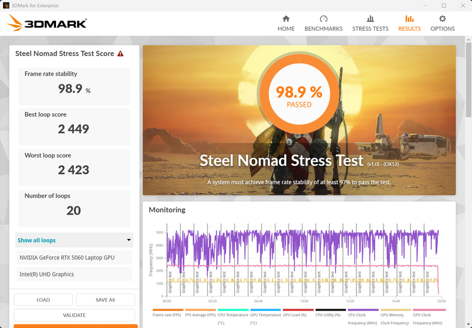
Task: Select Intel(R) UHD Graphics entry
Action: click(x=74, y=274)
